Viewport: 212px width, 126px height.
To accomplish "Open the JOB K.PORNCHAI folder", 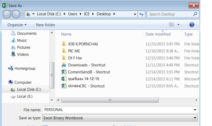I will [x=83, y=44].
